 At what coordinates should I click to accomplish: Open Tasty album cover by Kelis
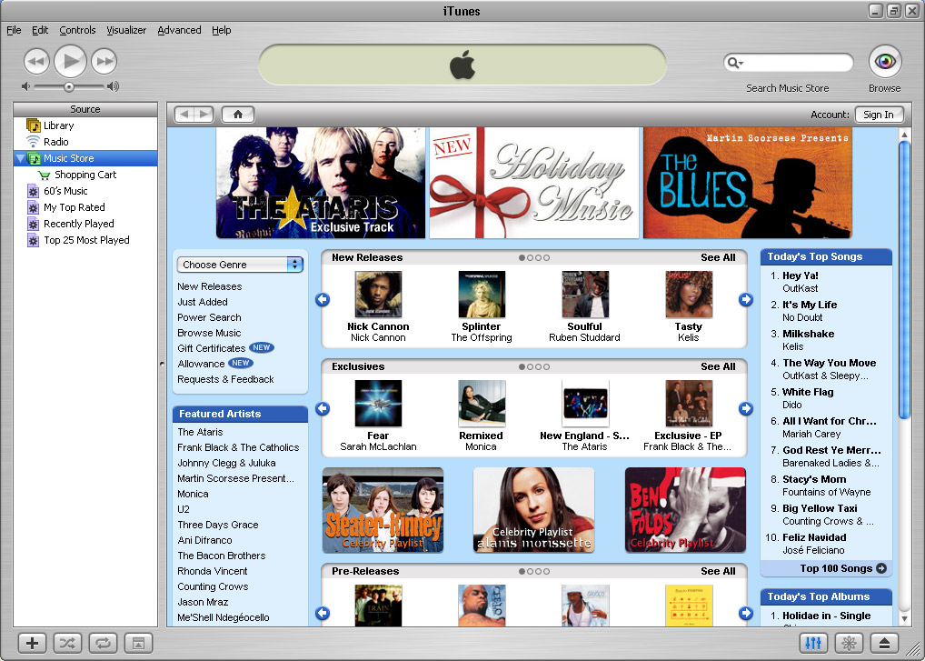[x=689, y=295]
